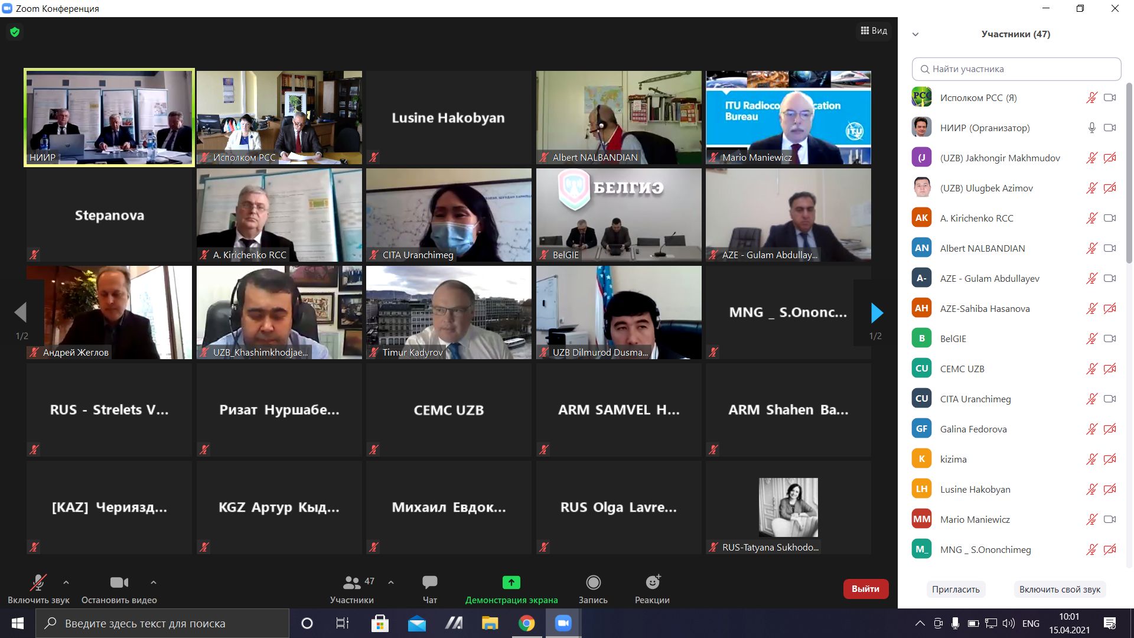Start recording with the Запись button

tap(593, 589)
